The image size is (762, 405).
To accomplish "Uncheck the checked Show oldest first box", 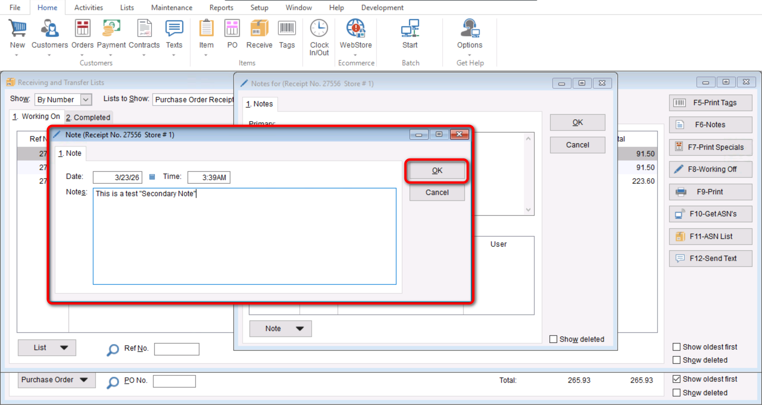I will (677, 379).
